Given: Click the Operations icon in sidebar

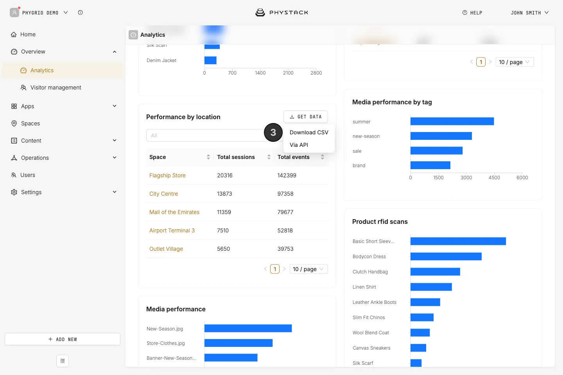Looking at the screenshot, I should [x=14, y=158].
